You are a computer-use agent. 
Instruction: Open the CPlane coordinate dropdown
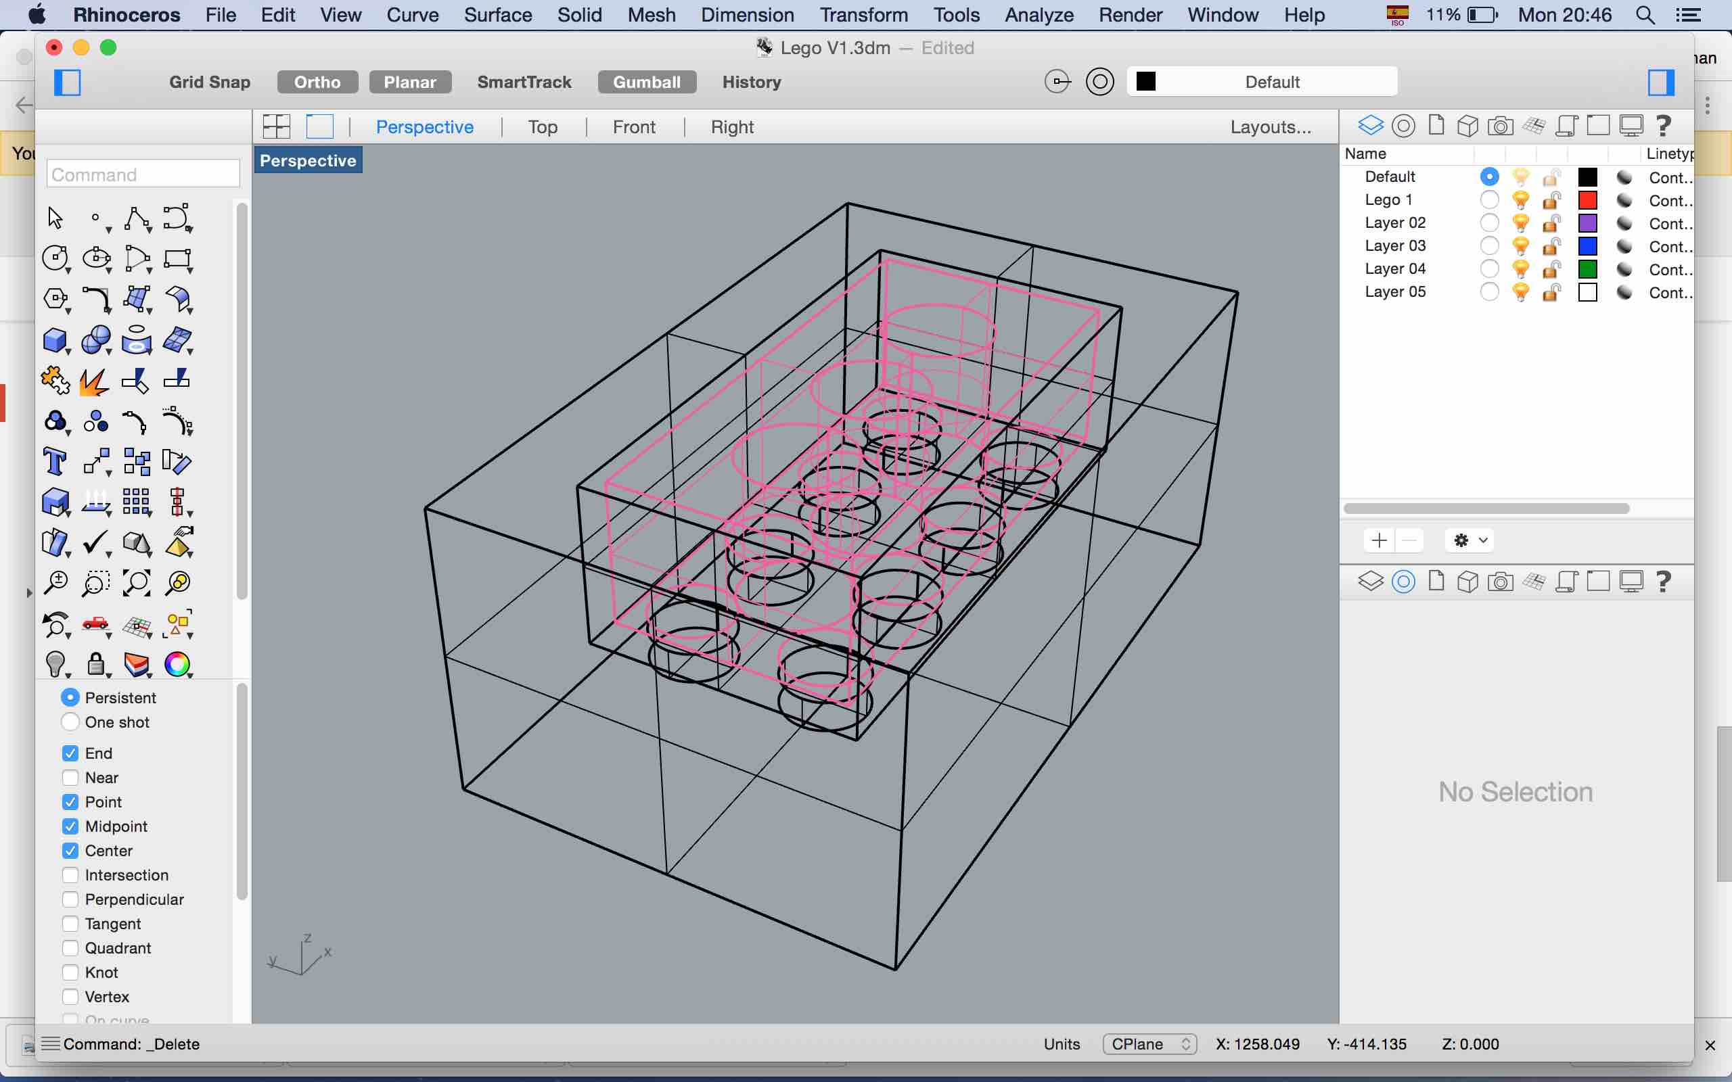1149,1044
